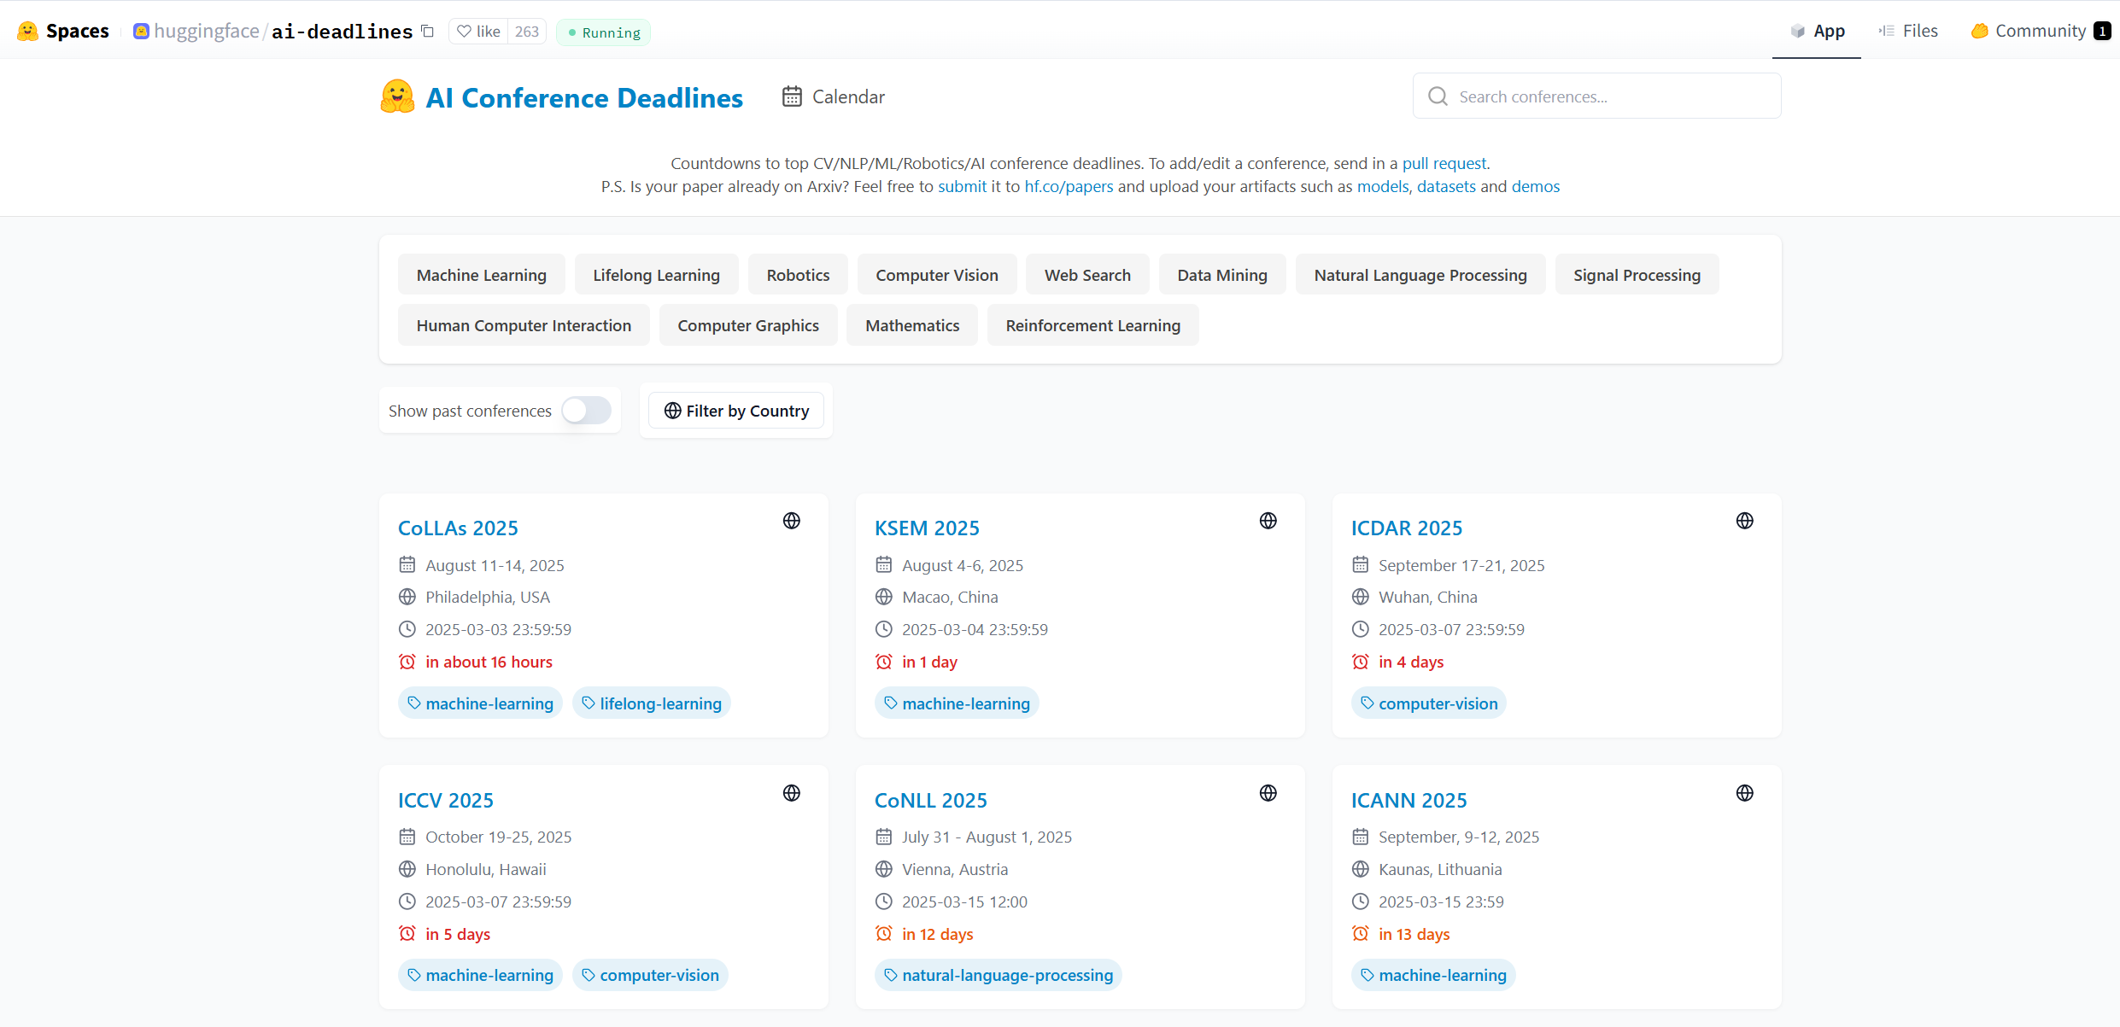Click the huggingface organization avatar icon
2120x1027 pixels.
tap(141, 32)
